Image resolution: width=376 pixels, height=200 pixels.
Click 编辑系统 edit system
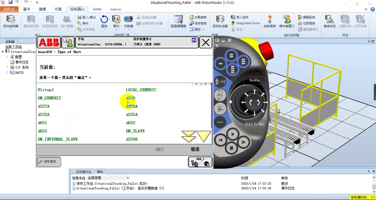tap(307, 17)
